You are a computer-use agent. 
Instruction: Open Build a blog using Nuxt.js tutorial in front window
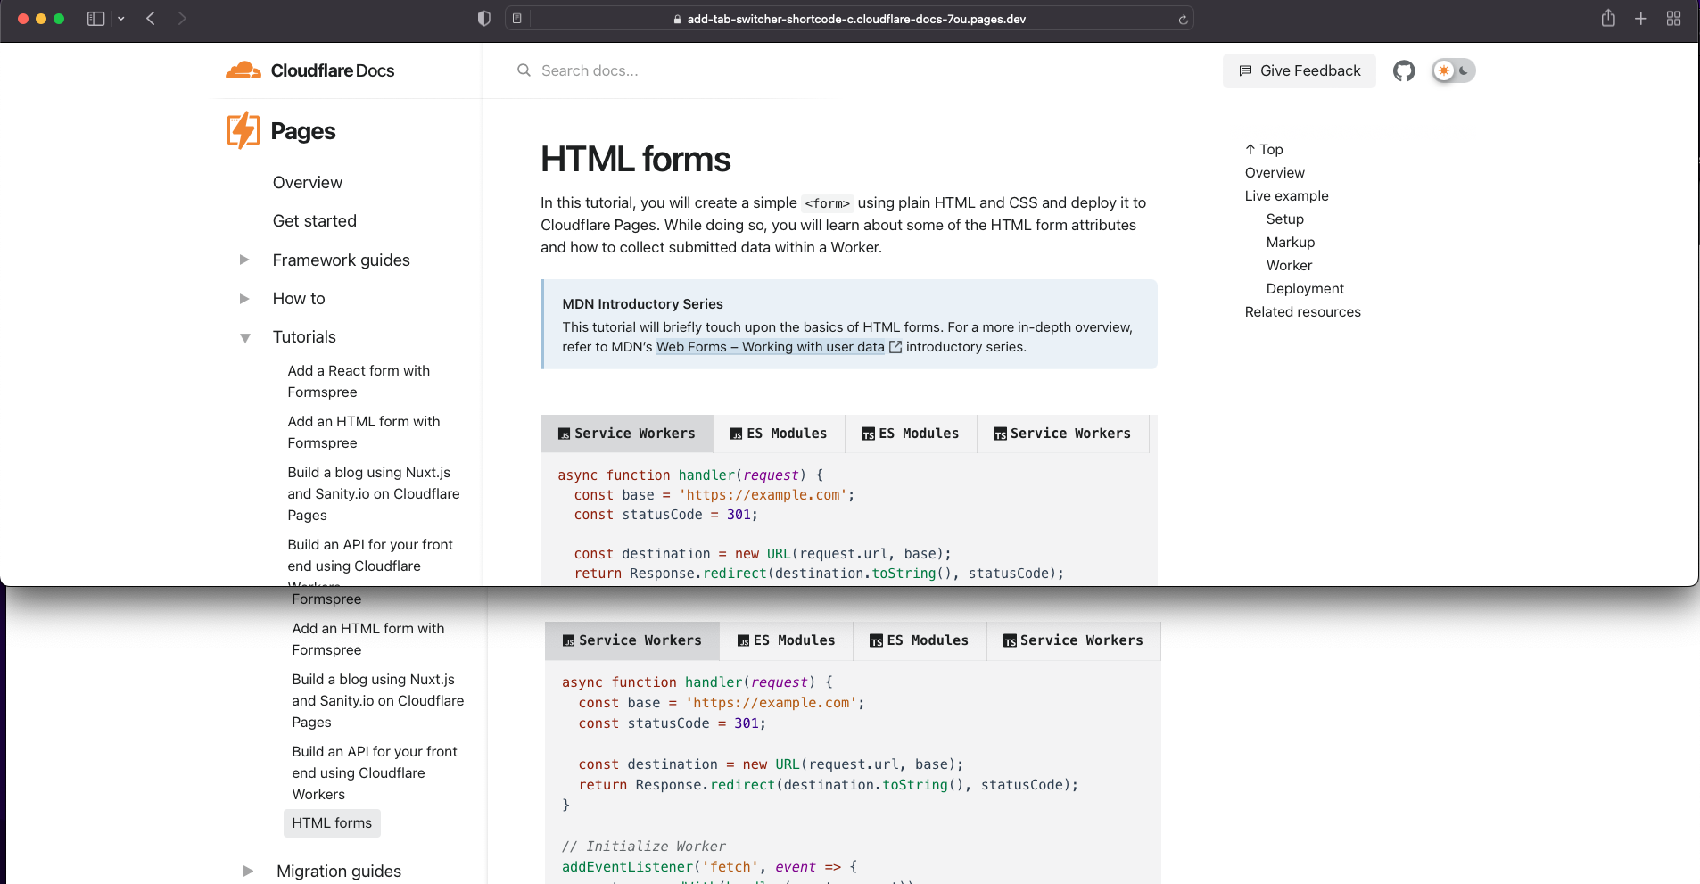[x=374, y=493]
